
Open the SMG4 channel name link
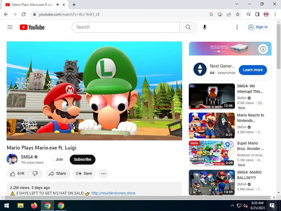pyautogui.click(x=27, y=157)
